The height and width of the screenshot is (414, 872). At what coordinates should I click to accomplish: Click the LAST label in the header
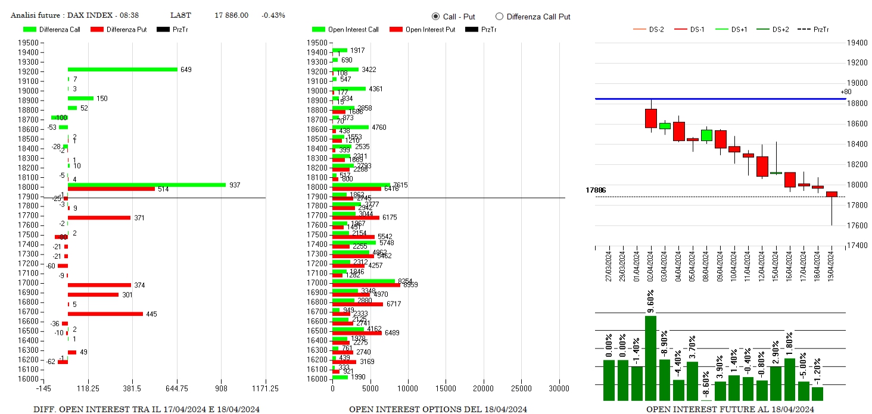point(180,15)
